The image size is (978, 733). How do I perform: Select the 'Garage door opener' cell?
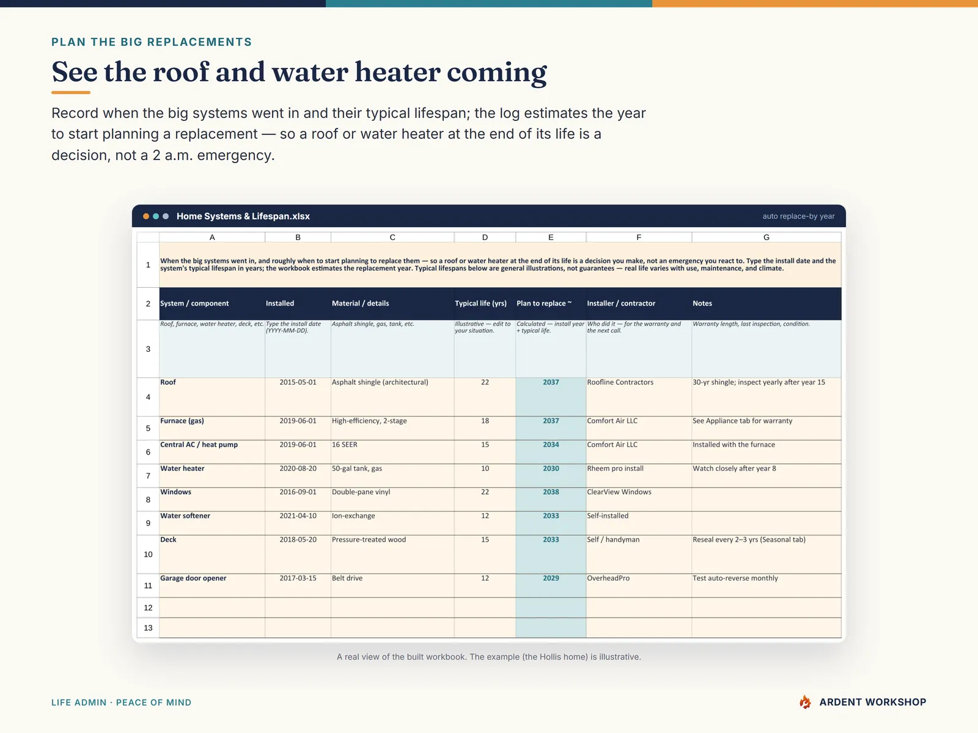tap(212, 585)
